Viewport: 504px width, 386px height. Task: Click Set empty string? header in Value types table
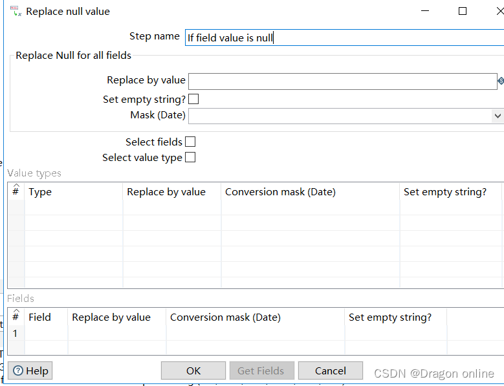(x=451, y=192)
